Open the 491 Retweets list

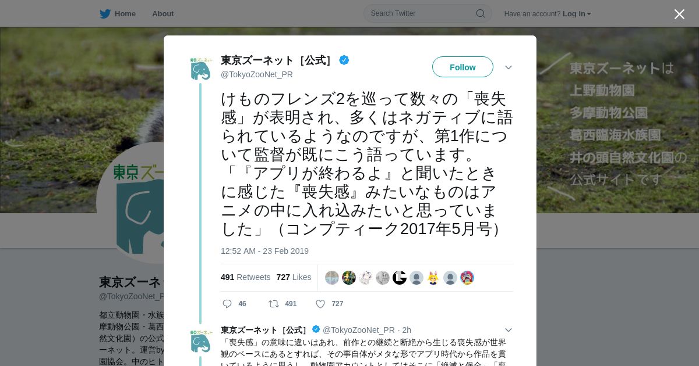pyautogui.click(x=246, y=277)
